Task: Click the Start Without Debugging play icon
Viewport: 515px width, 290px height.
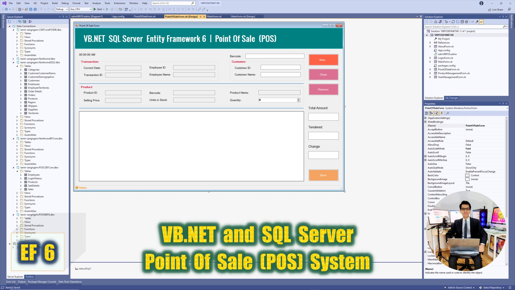Action: coord(107,9)
